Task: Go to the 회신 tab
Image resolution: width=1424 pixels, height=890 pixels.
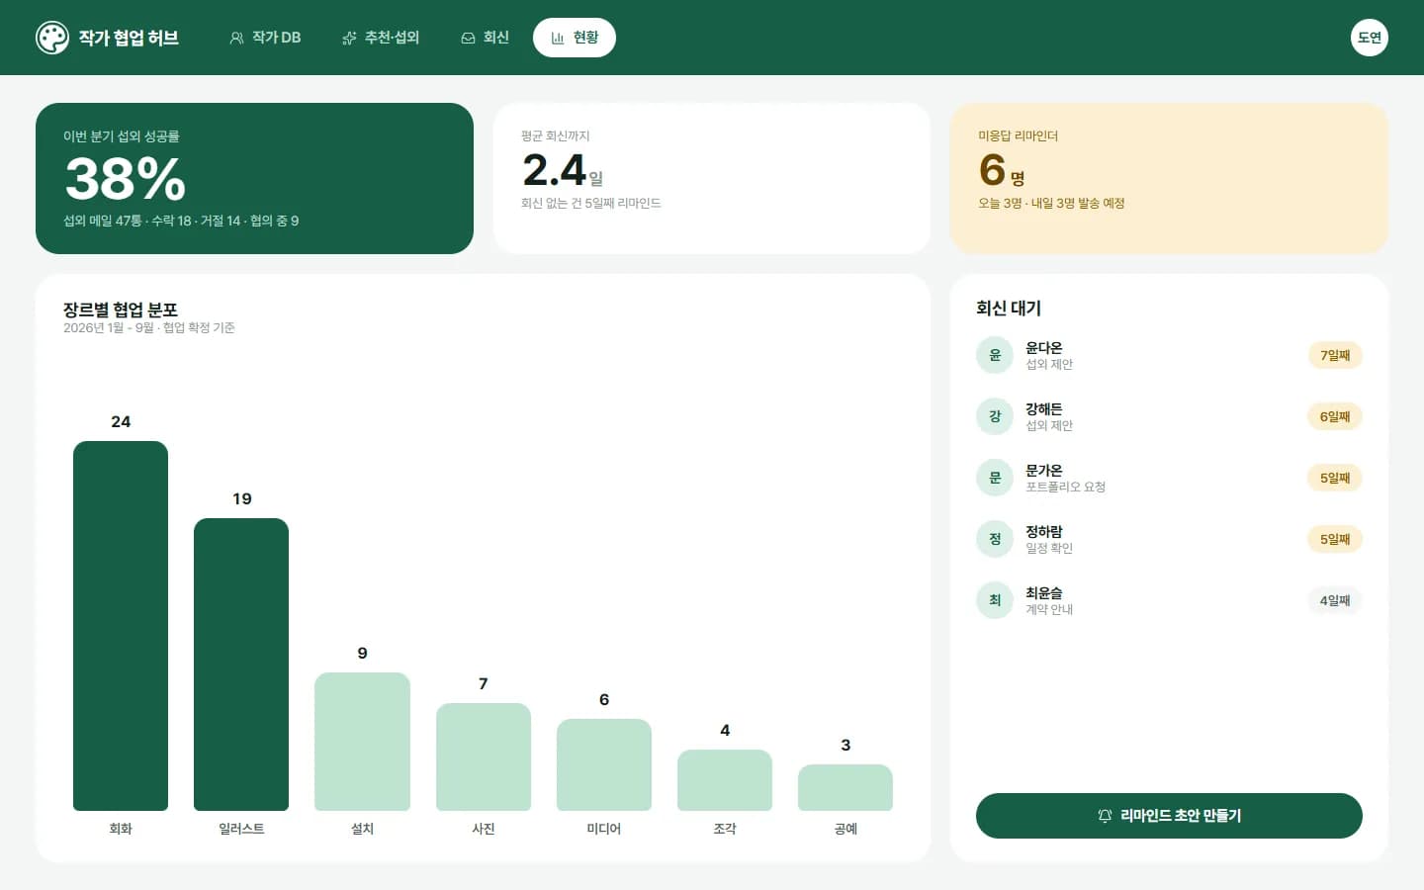Action: (x=485, y=38)
